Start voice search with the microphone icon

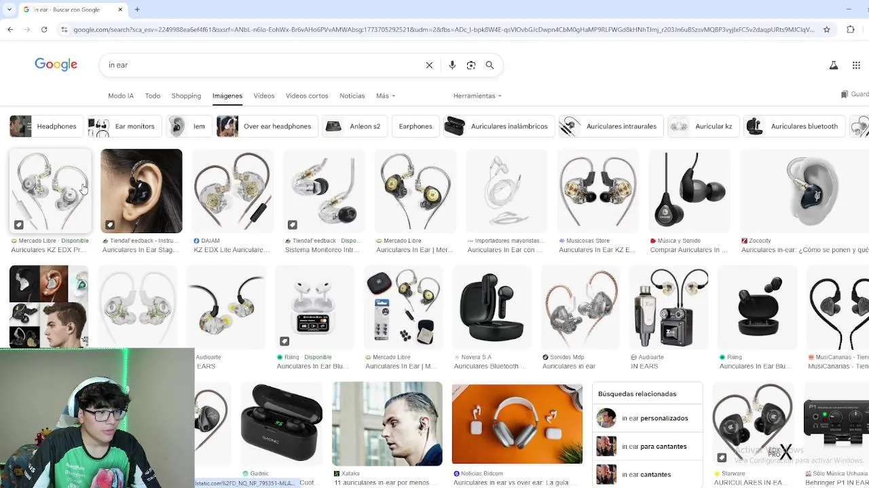click(452, 65)
